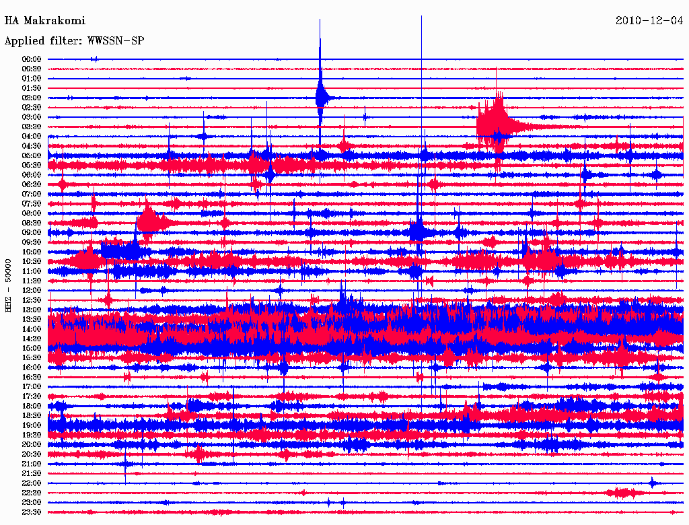
Task: Select the 05:30 time label
Action: (x=32, y=165)
